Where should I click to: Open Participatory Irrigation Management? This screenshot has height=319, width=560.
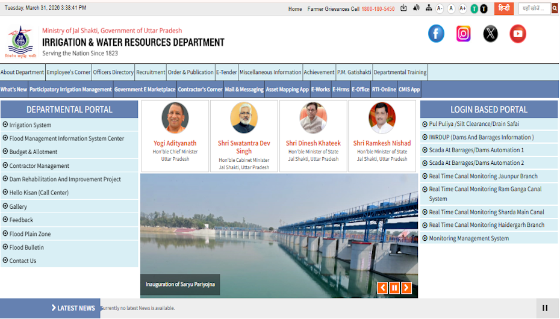pos(70,89)
